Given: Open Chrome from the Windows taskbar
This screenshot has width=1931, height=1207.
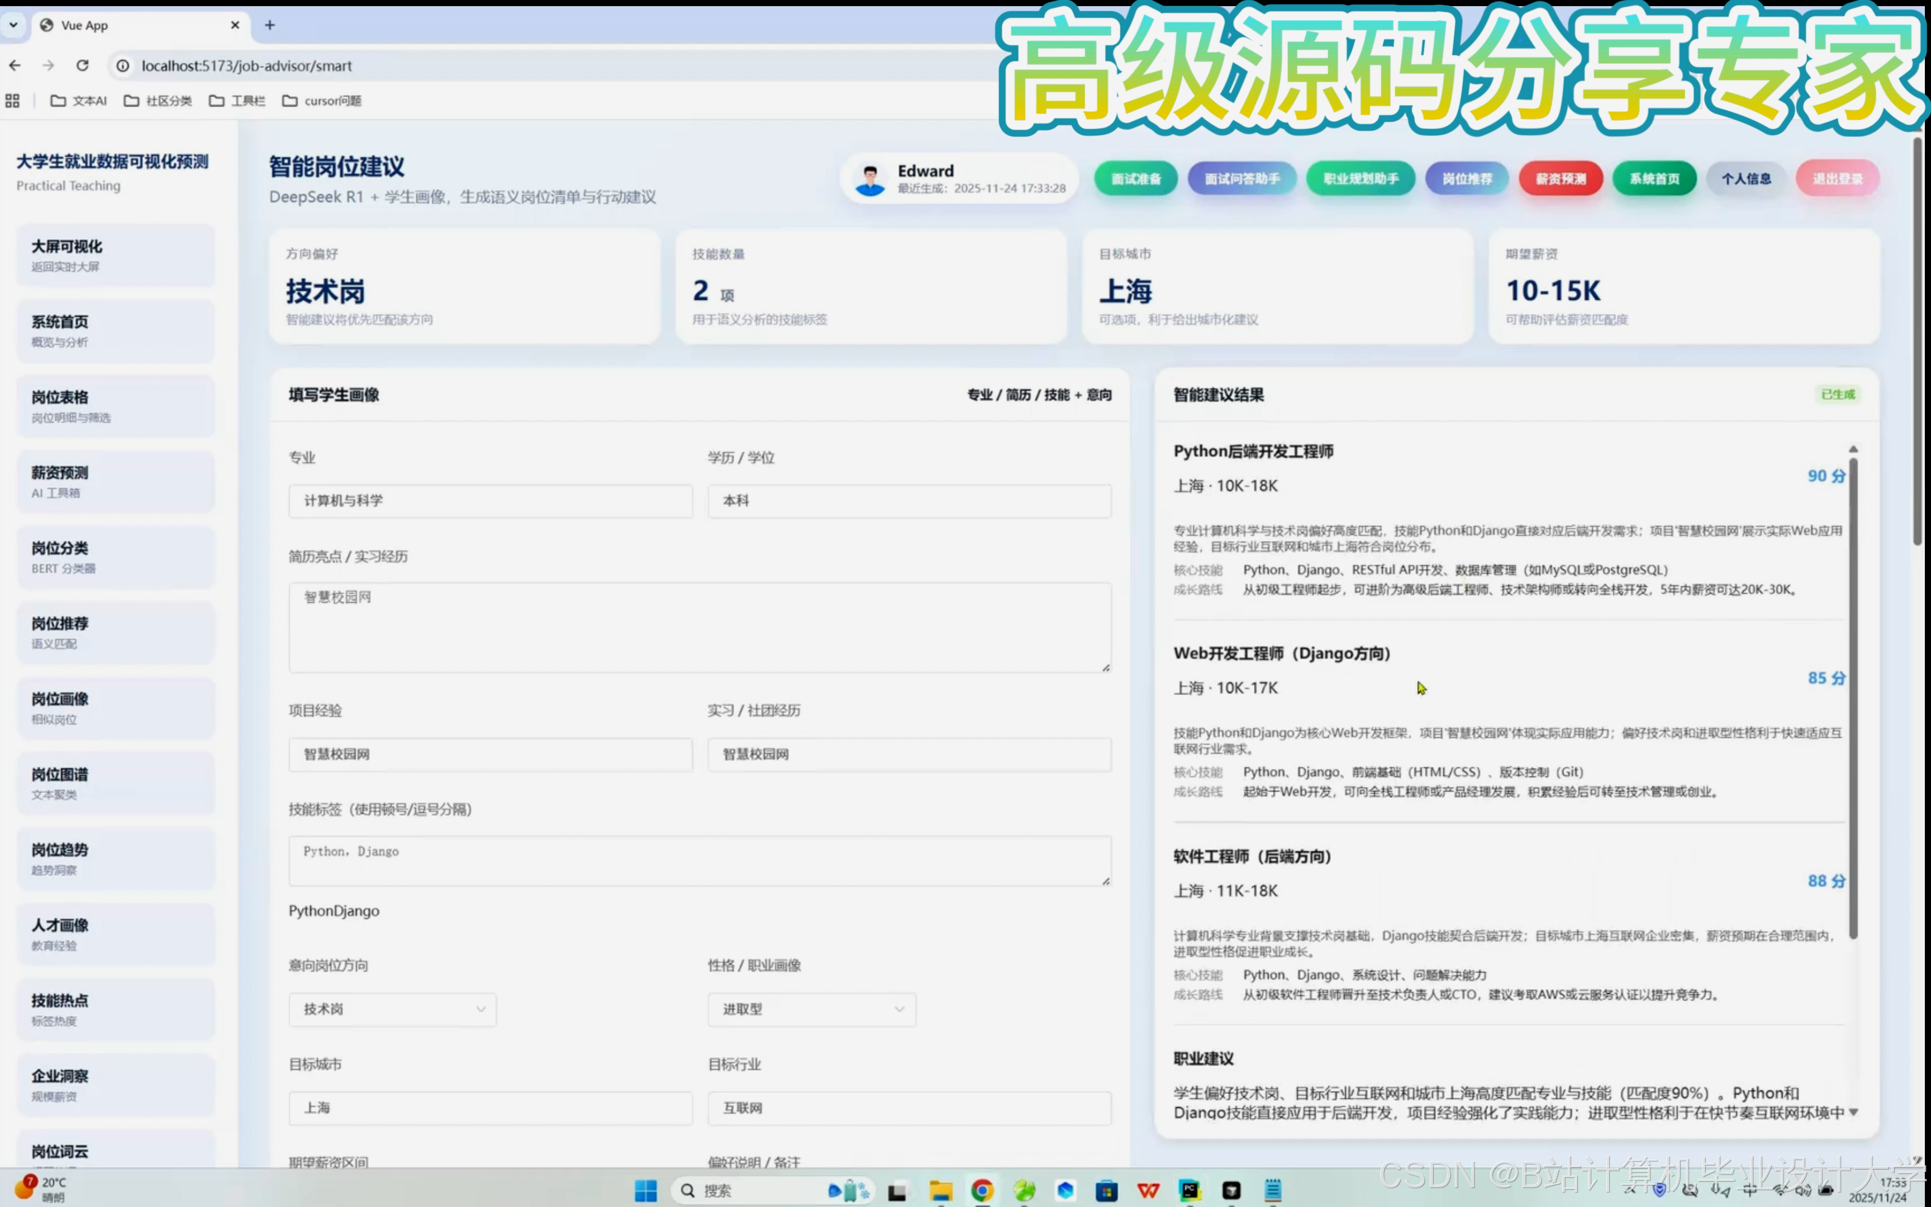Looking at the screenshot, I should [982, 1190].
